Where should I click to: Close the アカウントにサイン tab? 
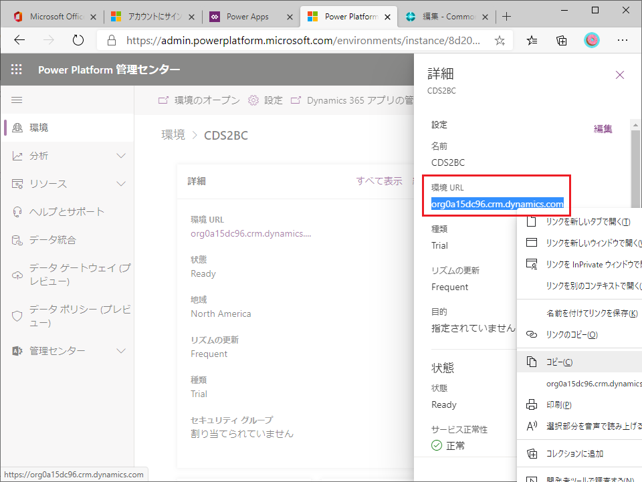pyautogui.click(x=191, y=17)
